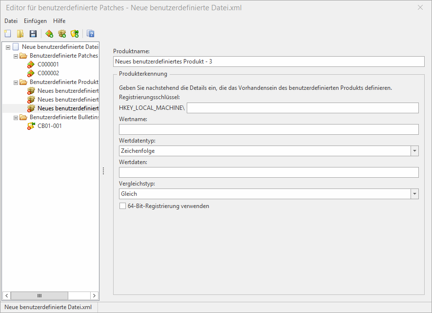
Task: Click the new file toolbar icon
Action: (x=7, y=34)
